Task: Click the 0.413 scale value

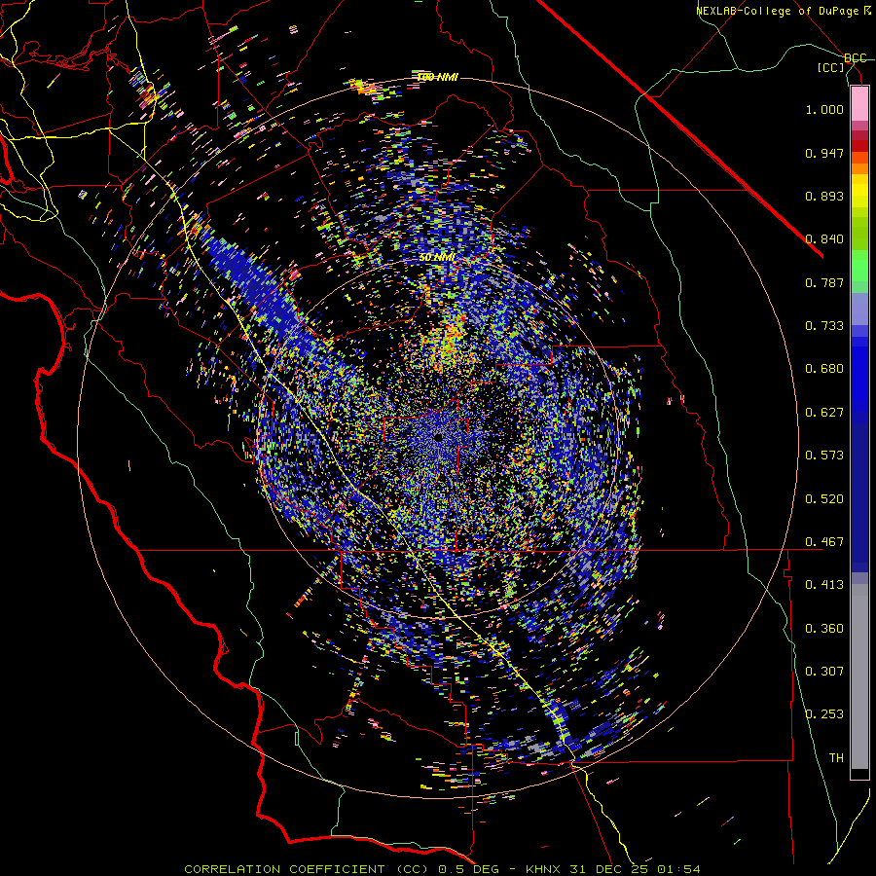Action: [x=824, y=585]
